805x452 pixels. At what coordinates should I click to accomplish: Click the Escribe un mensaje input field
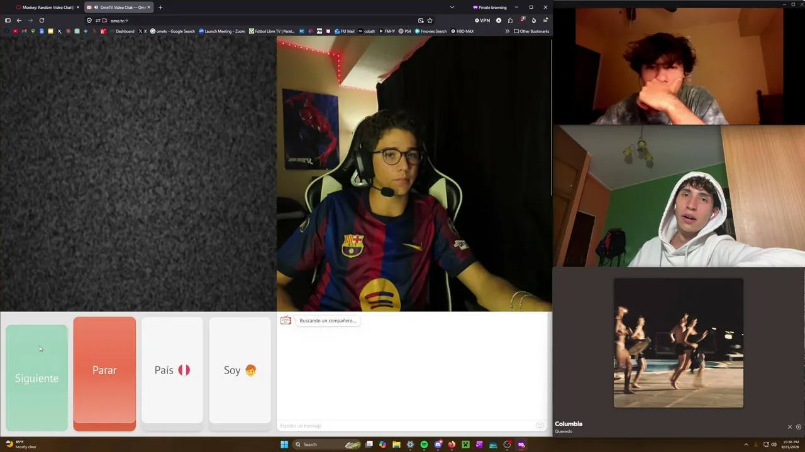tap(406, 426)
